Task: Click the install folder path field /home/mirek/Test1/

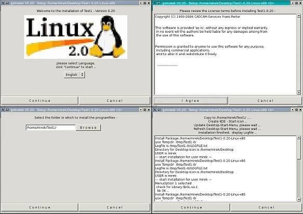Action: tap(50, 127)
